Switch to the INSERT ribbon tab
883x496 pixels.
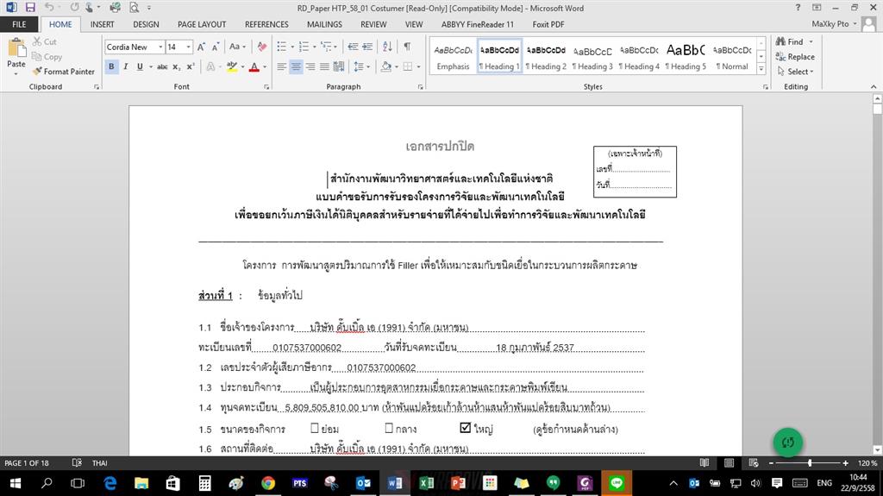pyautogui.click(x=102, y=24)
